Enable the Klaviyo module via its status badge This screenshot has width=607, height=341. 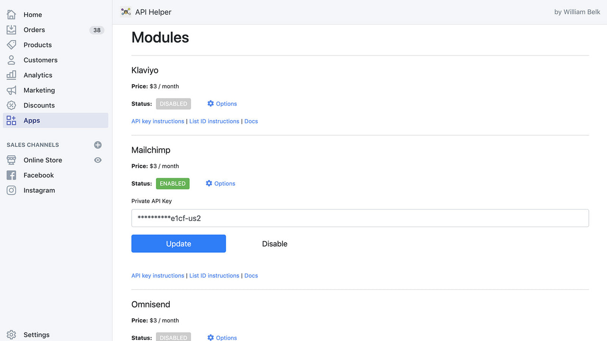pyautogui.click(x=173, y=103)
